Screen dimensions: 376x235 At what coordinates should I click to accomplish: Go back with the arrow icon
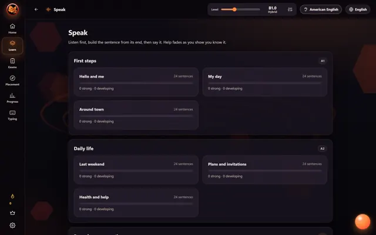coord(36,9)
